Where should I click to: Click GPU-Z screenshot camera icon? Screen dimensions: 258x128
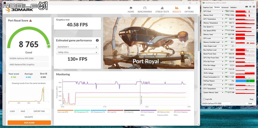pos(247,7)
